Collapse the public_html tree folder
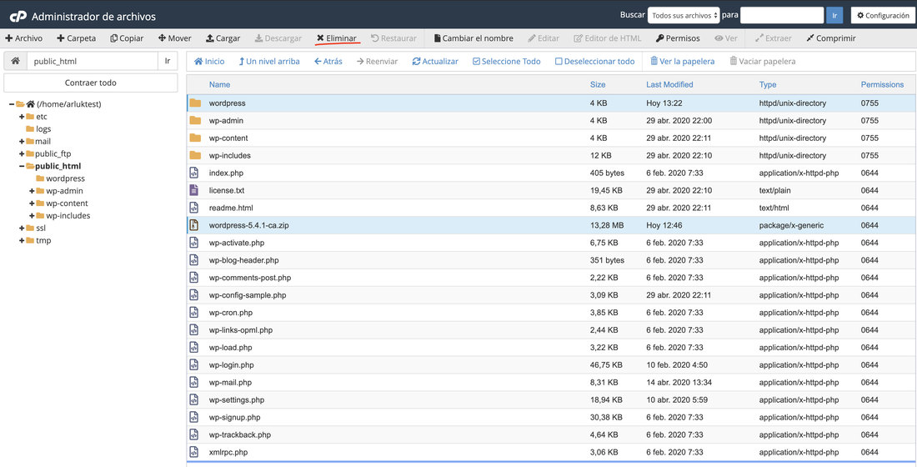Viewport: 917px width, 467px height. click(22, 166)
